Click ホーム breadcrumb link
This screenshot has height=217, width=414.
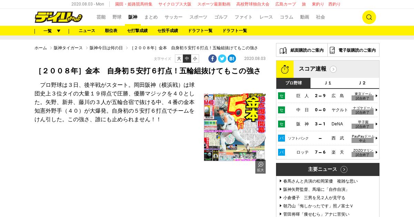tap(41, 48)
